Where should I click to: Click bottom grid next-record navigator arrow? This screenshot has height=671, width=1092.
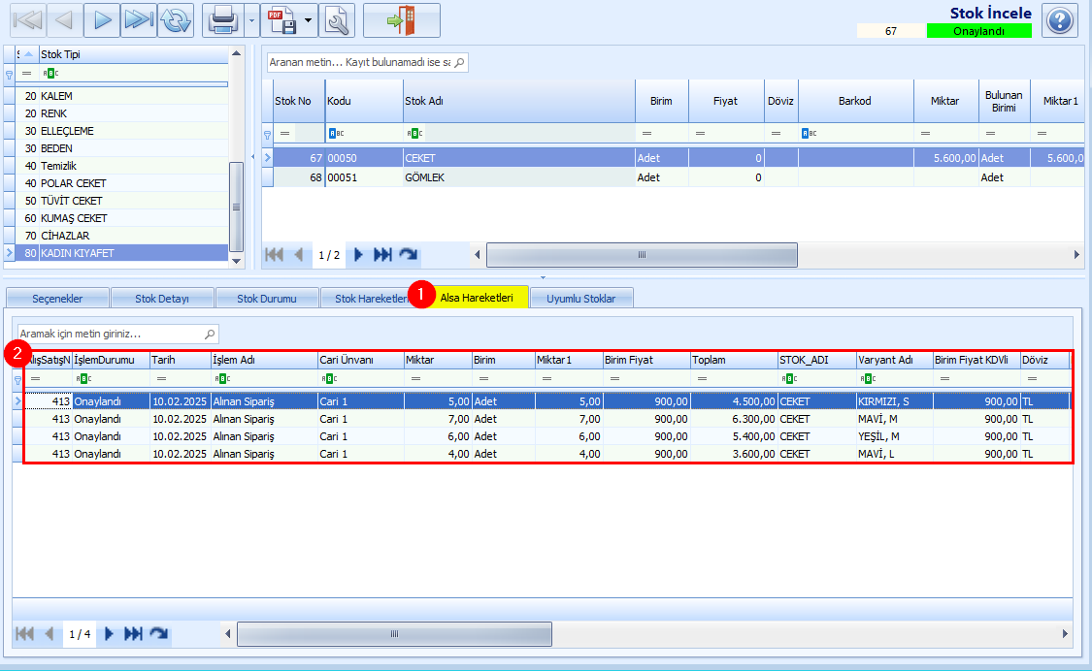tap(109, 633)
